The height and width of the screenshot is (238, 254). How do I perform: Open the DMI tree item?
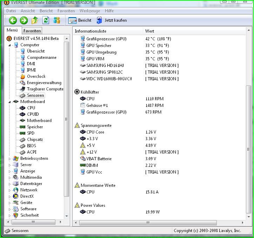tap(31, 64)
